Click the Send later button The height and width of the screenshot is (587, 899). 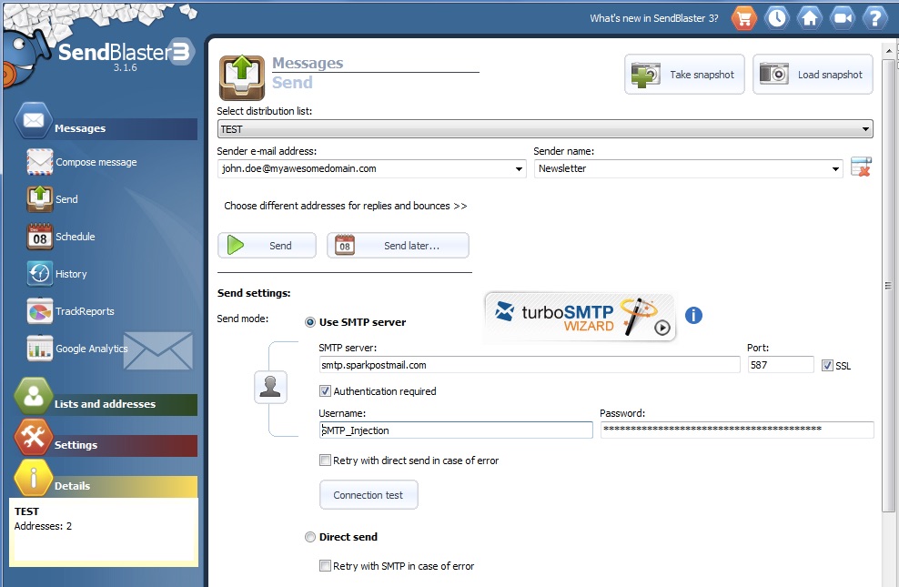click(398, 246)
